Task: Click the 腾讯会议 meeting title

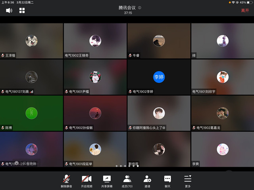Action: click(x=127, y=8)
